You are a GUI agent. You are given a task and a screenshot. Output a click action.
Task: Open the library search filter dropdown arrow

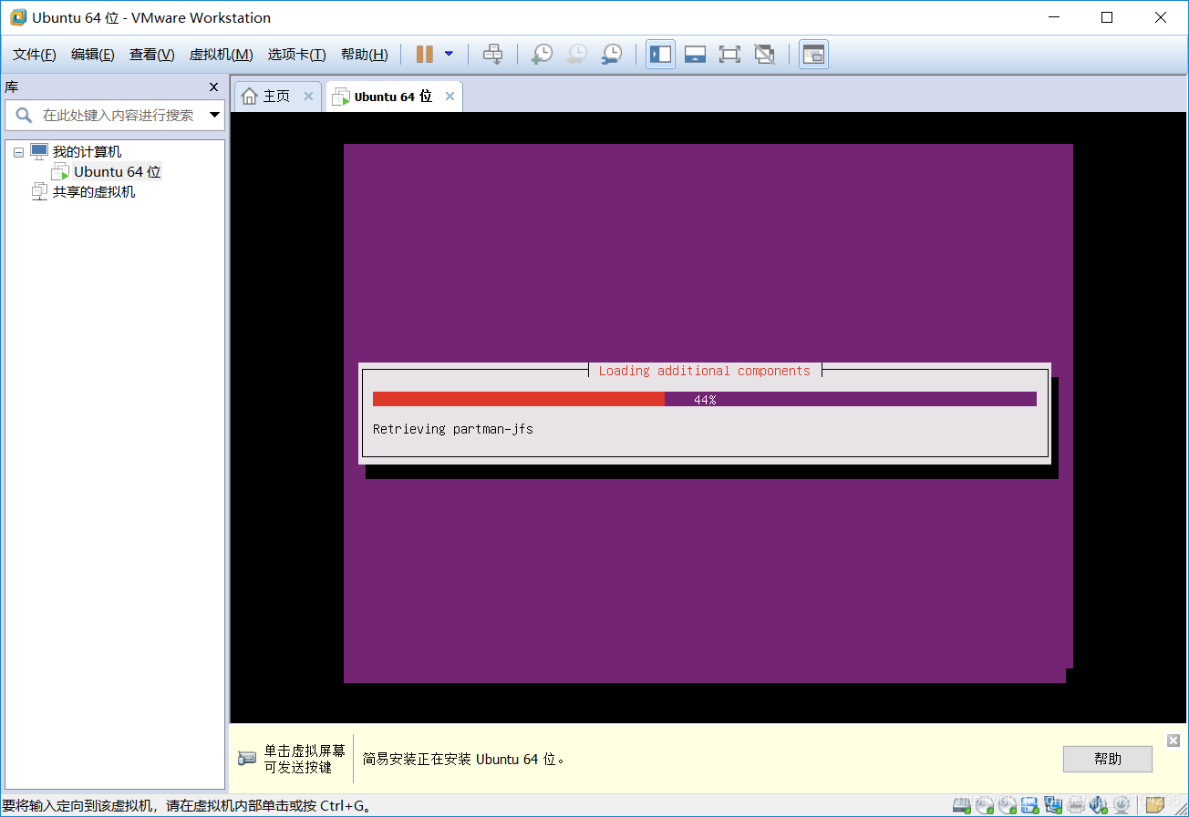tap(215, 116)
